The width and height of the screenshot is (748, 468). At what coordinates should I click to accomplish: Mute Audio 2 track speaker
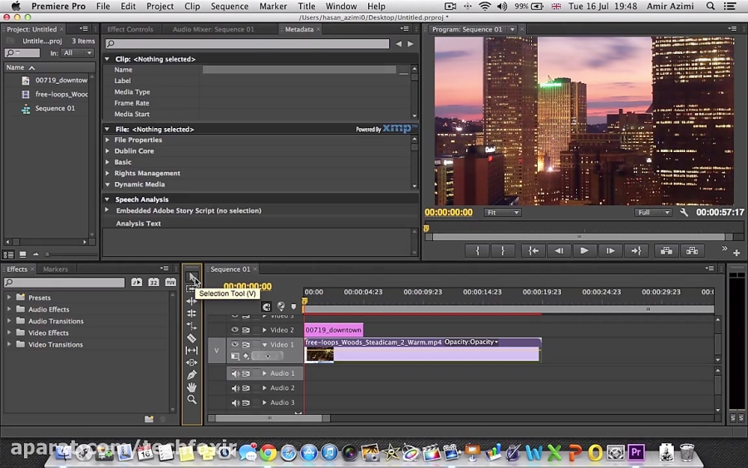tap(234, 388)
